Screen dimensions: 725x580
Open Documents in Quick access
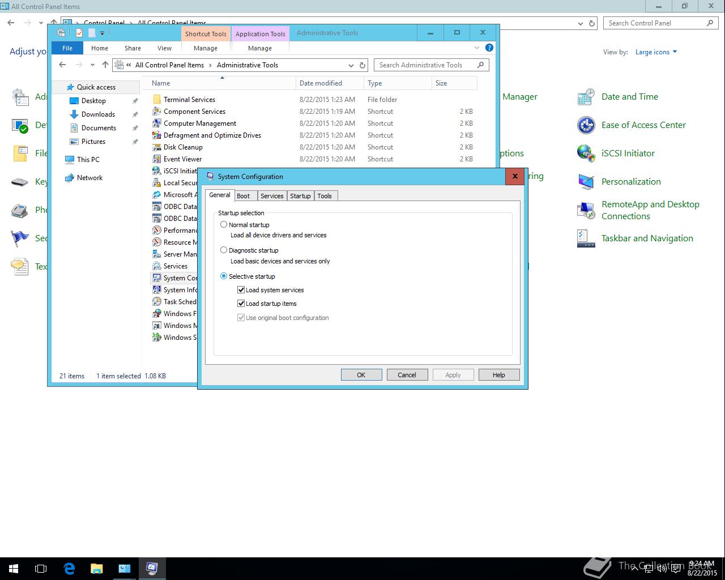point(99,128)
